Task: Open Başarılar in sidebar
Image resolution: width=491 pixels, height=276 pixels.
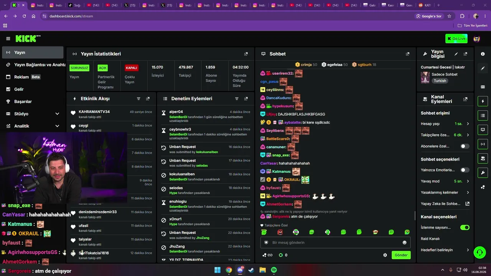Action: (x=33, y=102)
